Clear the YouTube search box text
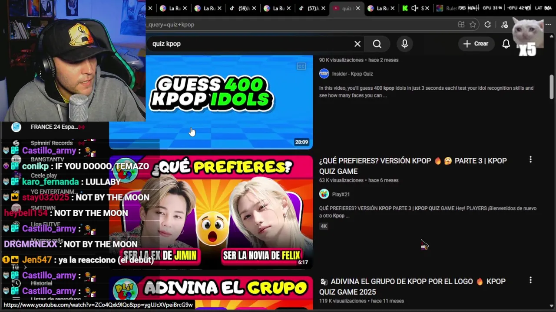This screenshot has width=556, height=312. click(x=357, y=44)
